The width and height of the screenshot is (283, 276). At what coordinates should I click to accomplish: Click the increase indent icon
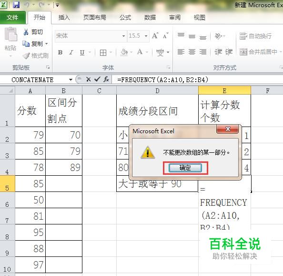229,52
